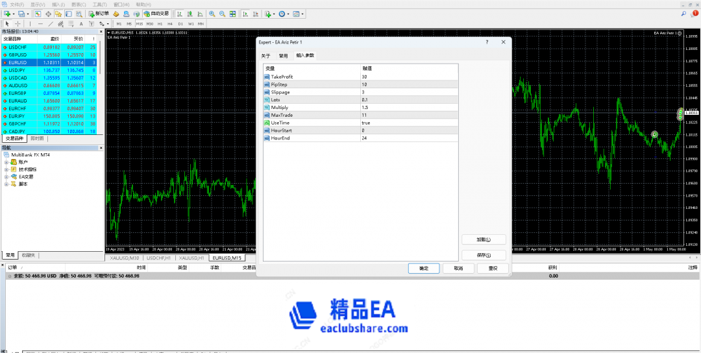Open the new chart dropdown arrow

coord(14,14)
